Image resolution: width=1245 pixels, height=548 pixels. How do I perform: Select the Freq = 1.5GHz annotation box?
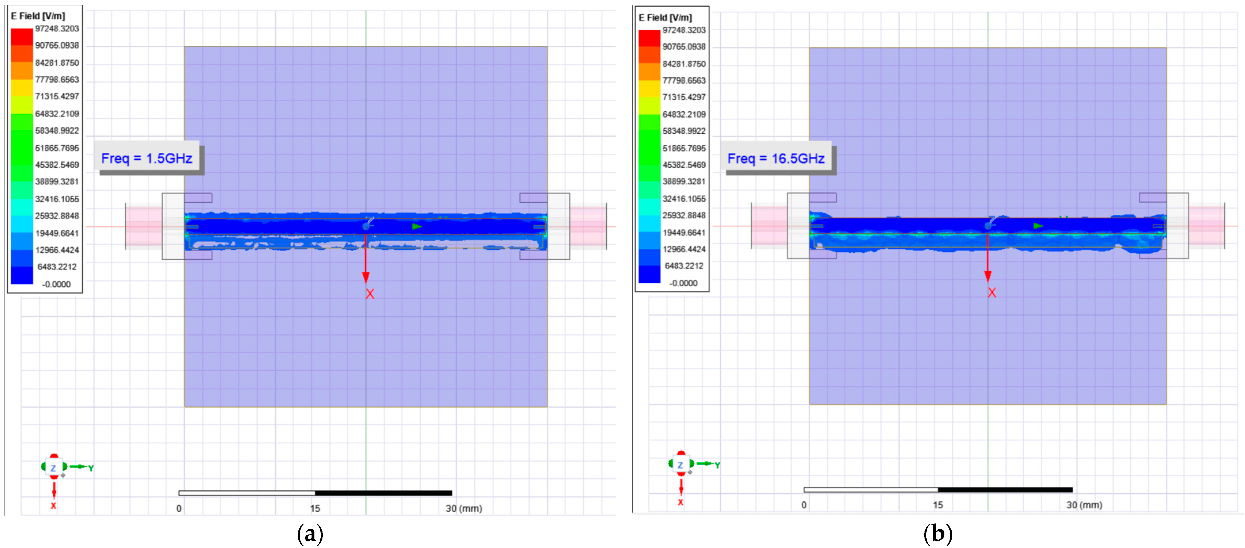[x=147, y=158]
